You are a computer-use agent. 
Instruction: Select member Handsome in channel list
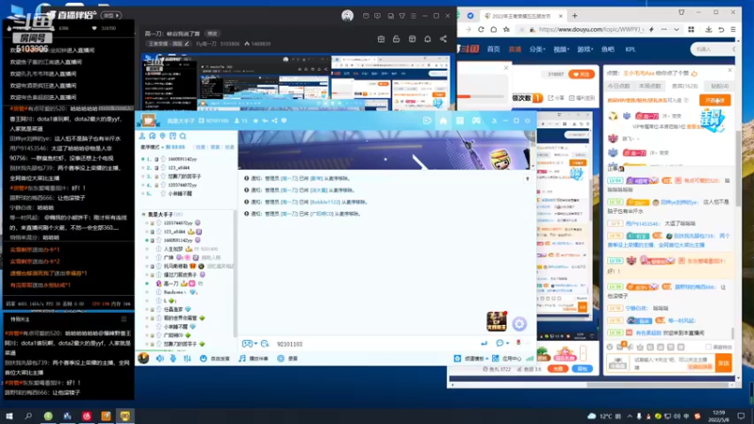(x=174, y=292)
